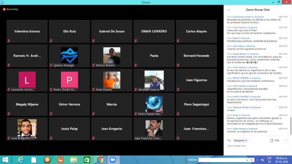Click the File attachment button in chat
The image size is (292, 164).
pyautogui.click(x=275, y=141)
